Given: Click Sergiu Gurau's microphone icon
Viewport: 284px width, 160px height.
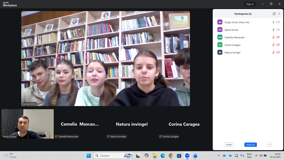Looking at the screenshot, I should [x=274, y=22].
